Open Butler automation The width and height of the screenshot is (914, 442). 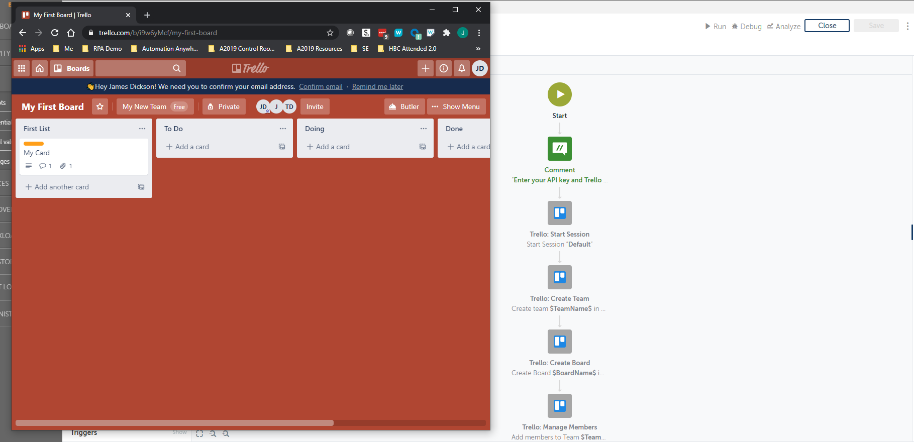point(404,106)
